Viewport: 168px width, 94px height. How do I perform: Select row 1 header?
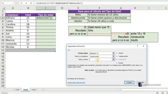tap(3, 11)
